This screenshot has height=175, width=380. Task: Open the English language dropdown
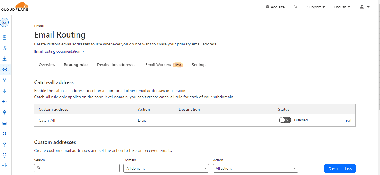(x=342, y=7)
